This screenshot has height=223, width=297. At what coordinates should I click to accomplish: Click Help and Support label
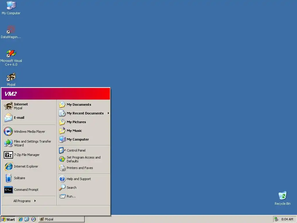(x=79, y=179)
